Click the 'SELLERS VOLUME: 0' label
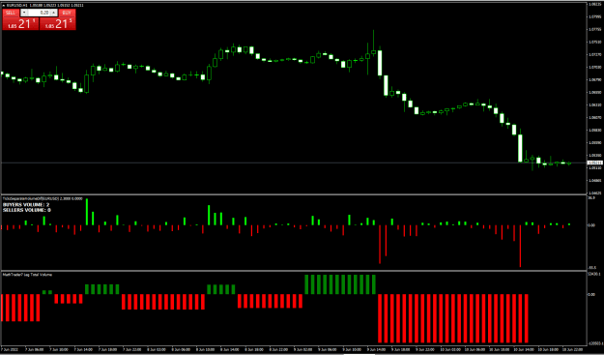Viewport: 604px width, 355px height. (27, 210)
